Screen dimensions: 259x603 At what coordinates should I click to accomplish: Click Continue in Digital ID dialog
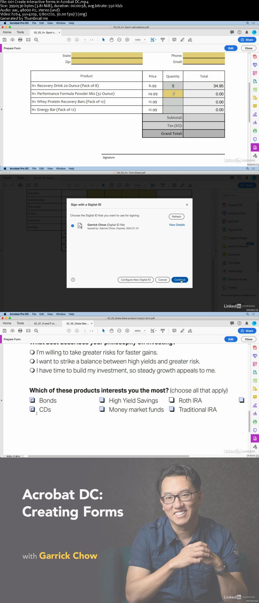180,280
